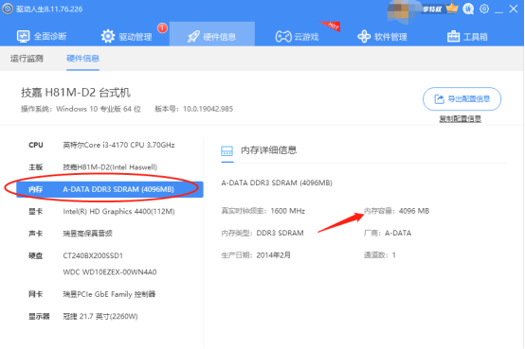
Task: Select the 内存 A-DATA DDR3 row
Action: pos(110,189)
